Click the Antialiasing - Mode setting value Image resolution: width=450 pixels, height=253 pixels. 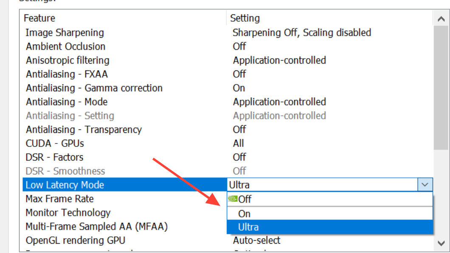pos(279,102)
